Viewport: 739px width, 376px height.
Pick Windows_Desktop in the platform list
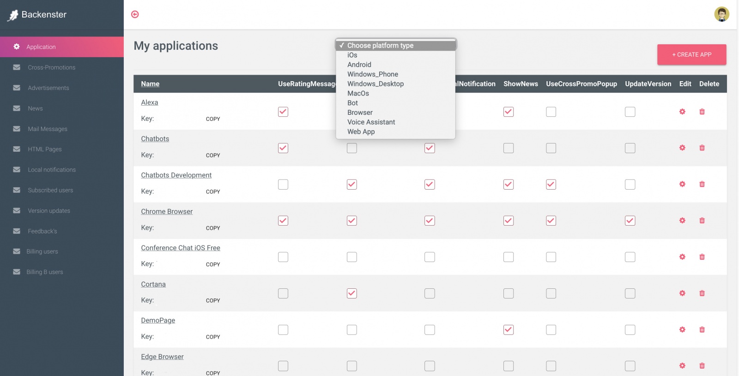(375, 84)
